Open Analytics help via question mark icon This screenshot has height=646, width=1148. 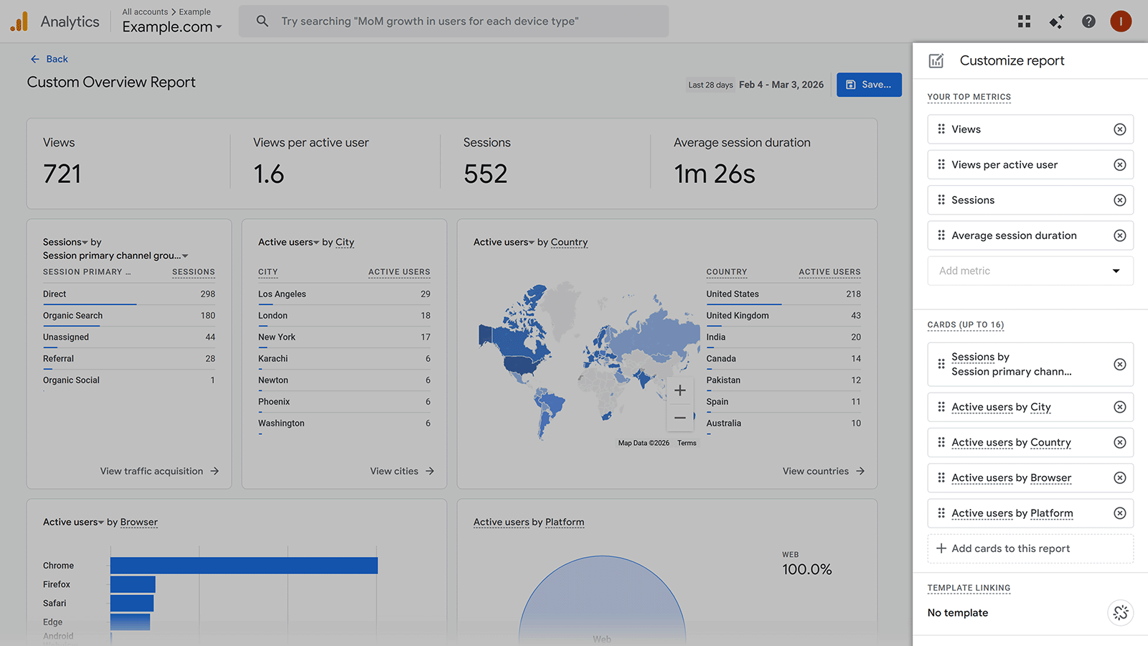(1088, 21)
